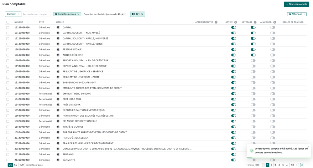313x168 pixels.
Task: Show 50 elements per page
Action: click(x=16, y=165)
